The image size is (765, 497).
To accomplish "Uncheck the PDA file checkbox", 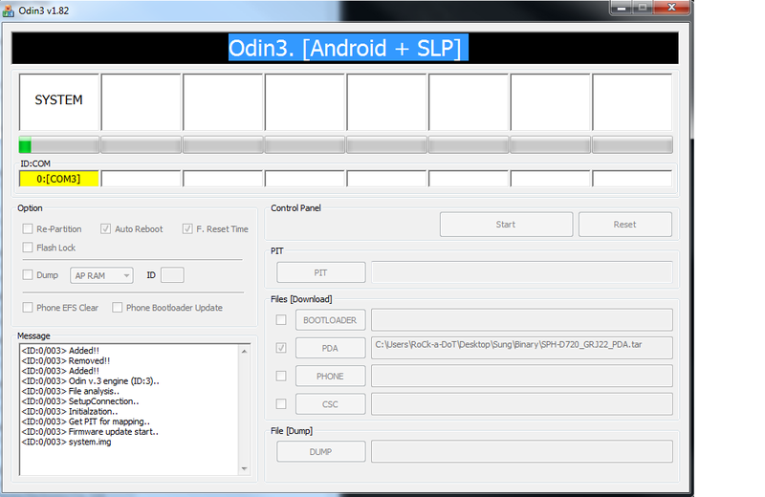I will coord(281,348).
